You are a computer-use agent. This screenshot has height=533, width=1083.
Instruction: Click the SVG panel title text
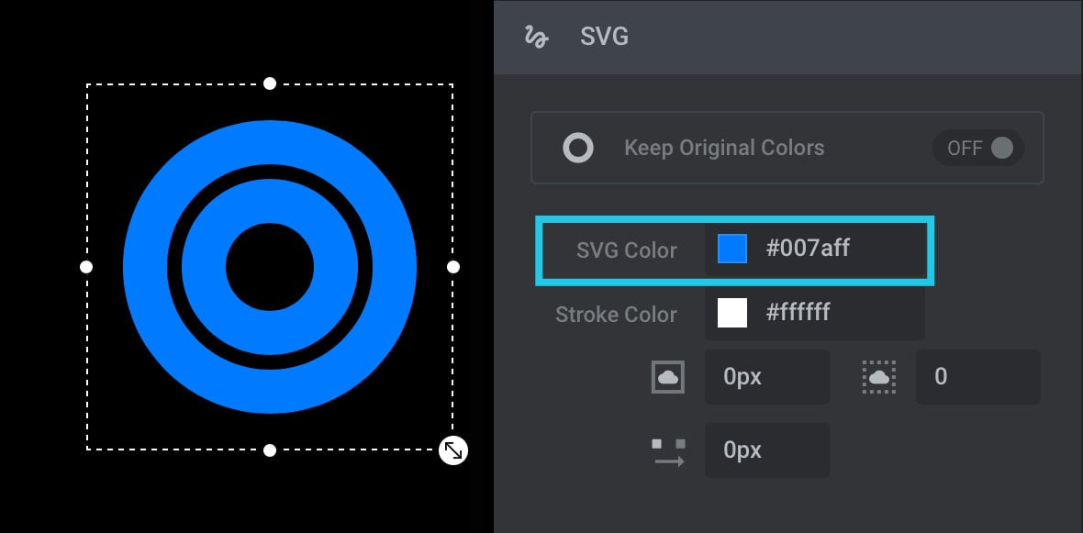click(604, 37)
